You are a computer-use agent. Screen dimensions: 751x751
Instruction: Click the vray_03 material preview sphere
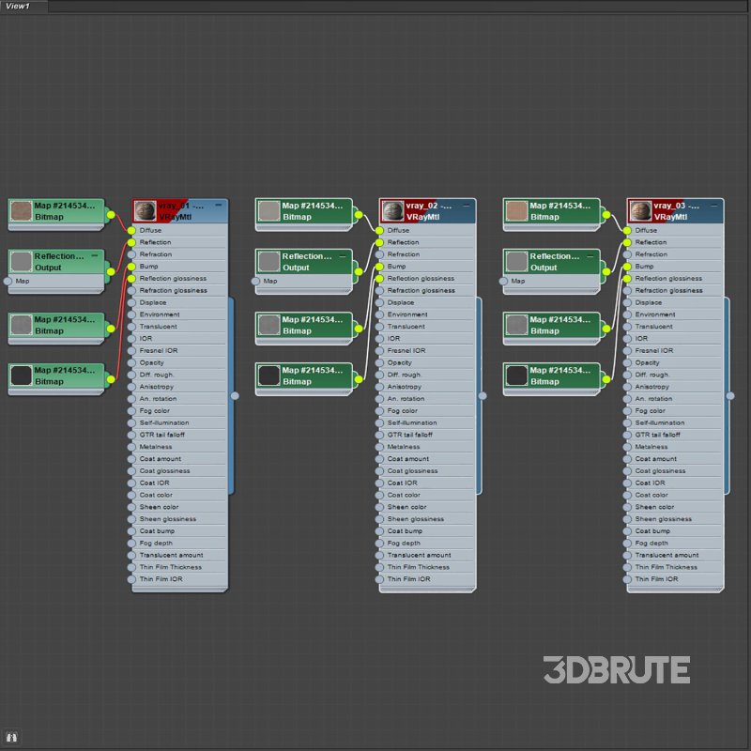pyautogui.click(x=640, y=211)
